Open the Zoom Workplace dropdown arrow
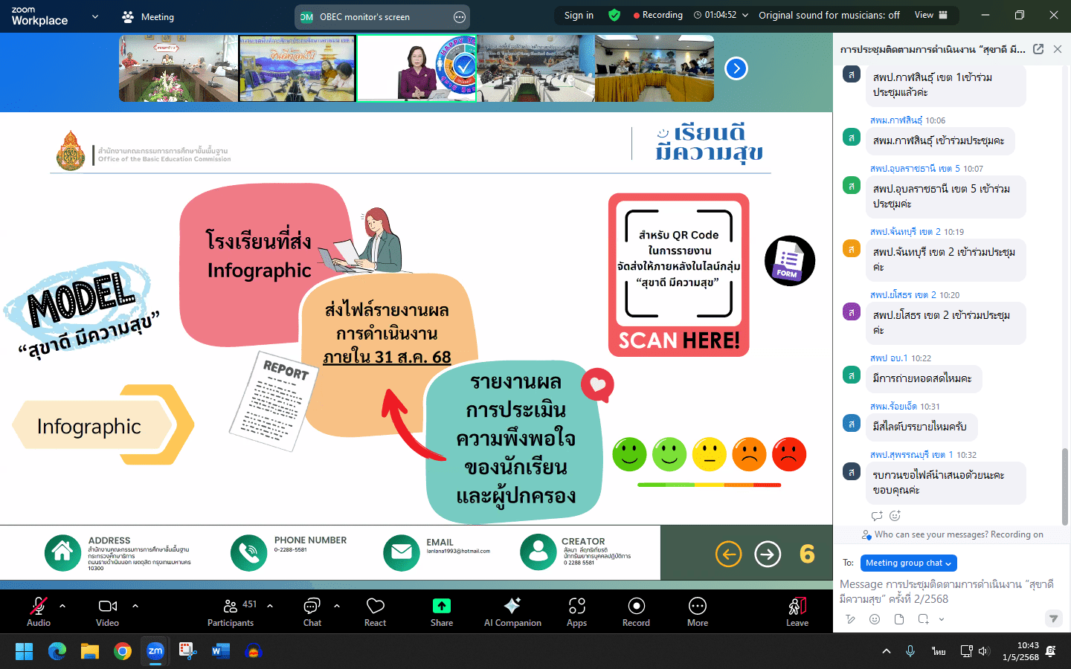The width and height of the screenshot is (1071, 669). click(95, 16)
